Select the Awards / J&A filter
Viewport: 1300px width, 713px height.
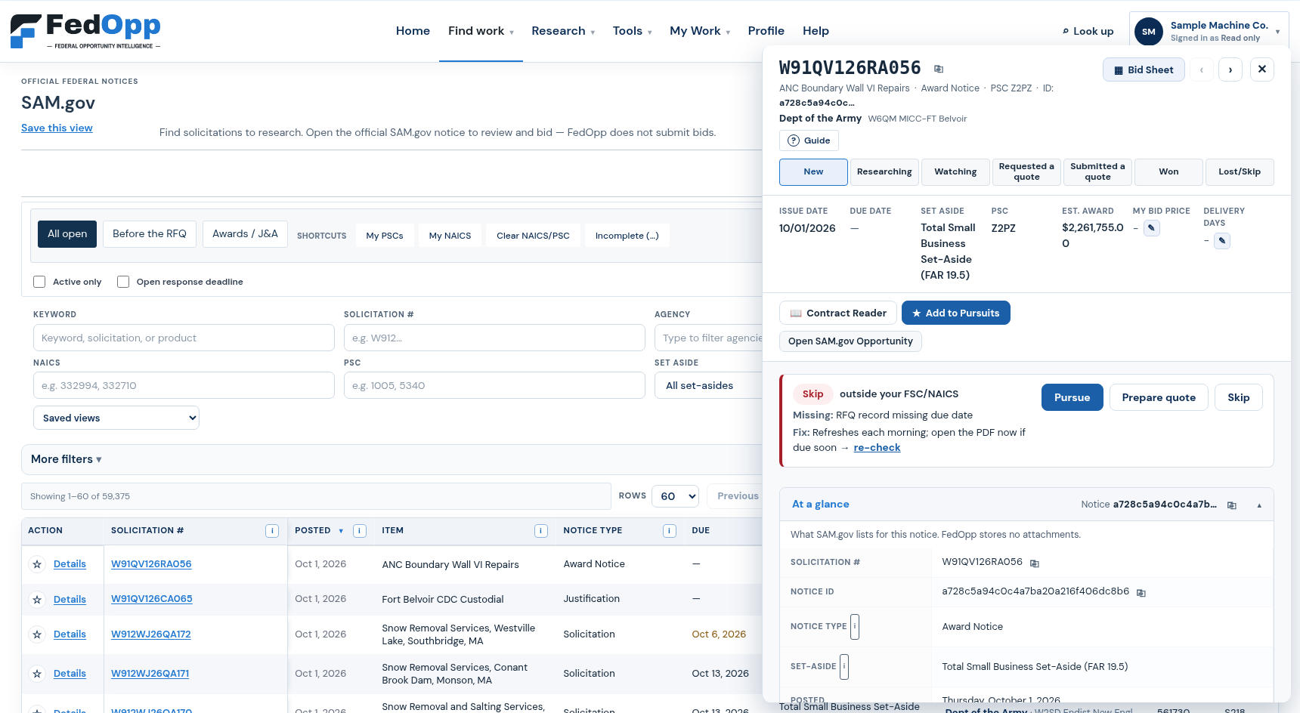245,234
